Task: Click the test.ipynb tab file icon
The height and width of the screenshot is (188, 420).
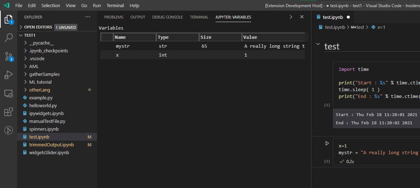Action: point(319,17)
